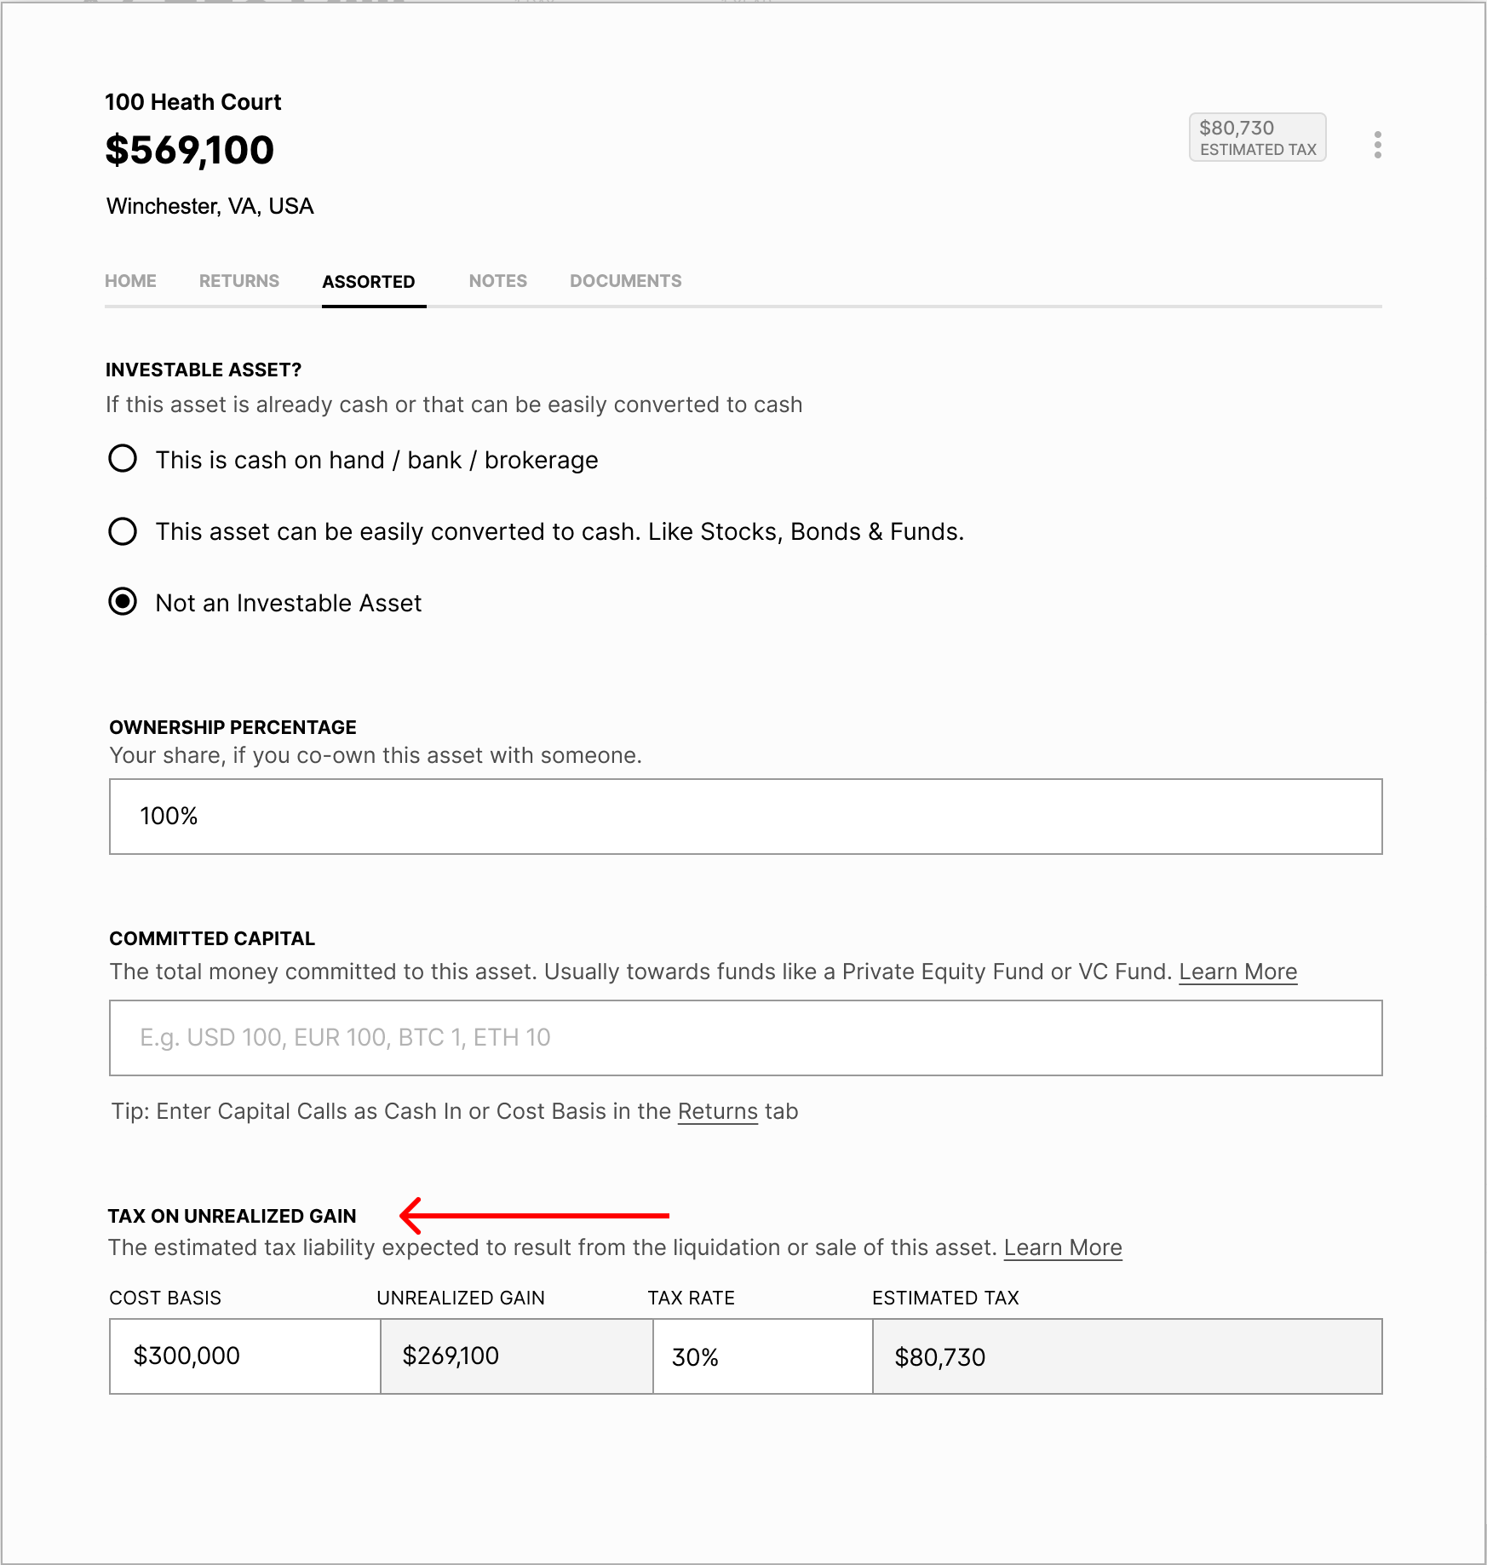This screenshot has width=1487, height=1565.
Task: Open the RETURNS tab
Action: pos(239,281)
